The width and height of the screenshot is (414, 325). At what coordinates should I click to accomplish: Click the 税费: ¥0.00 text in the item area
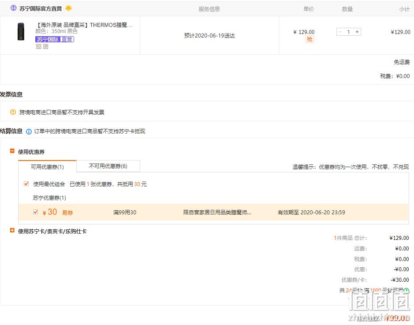(395, 76)
